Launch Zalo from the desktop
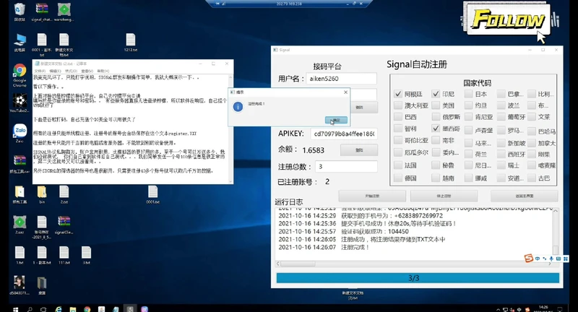 [x=20, y=133]
